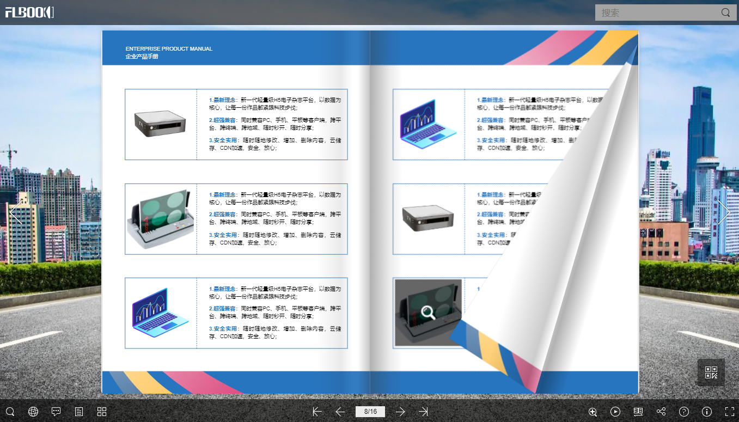Screen dimensions: 739x422
Task: Go to the next page using the right side arrow
Action: (x=723, y=212)
